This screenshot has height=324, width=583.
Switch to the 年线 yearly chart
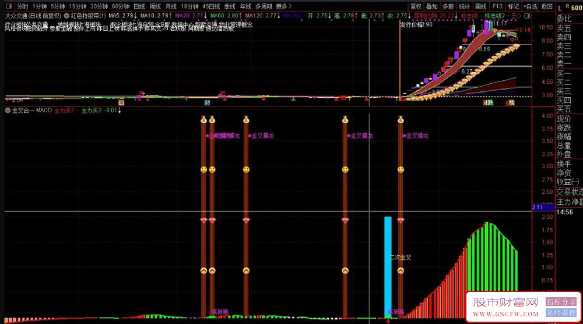pos(245,6)
